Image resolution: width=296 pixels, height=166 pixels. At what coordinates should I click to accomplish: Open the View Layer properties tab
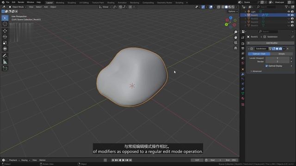click(243, 53)
